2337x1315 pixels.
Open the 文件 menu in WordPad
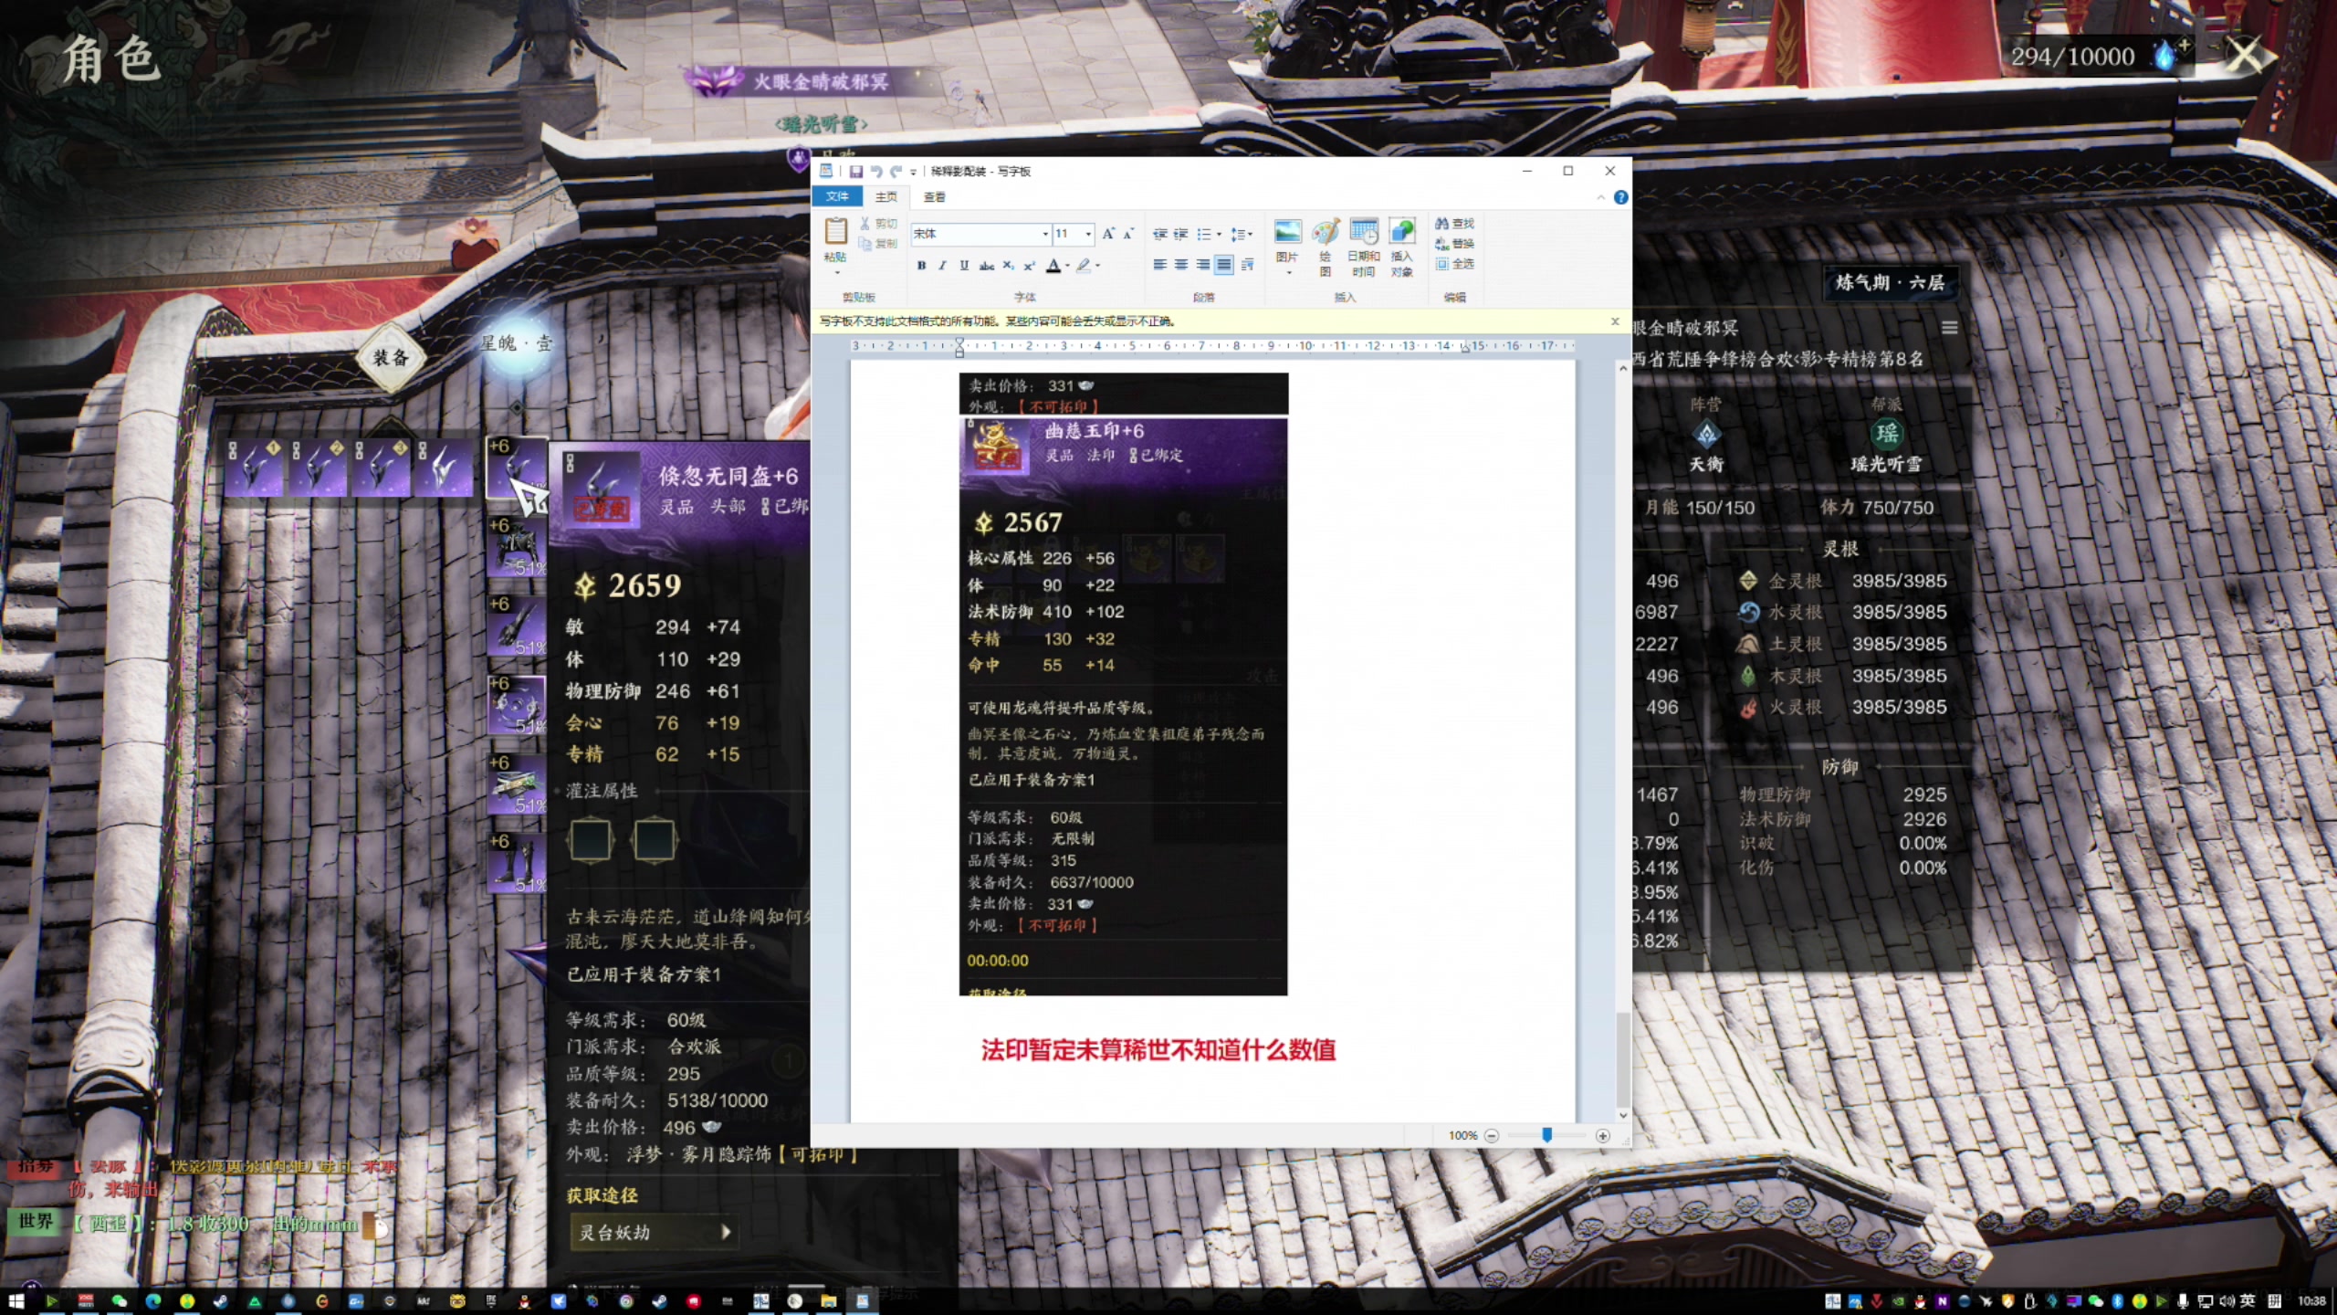tap(837, 196)
